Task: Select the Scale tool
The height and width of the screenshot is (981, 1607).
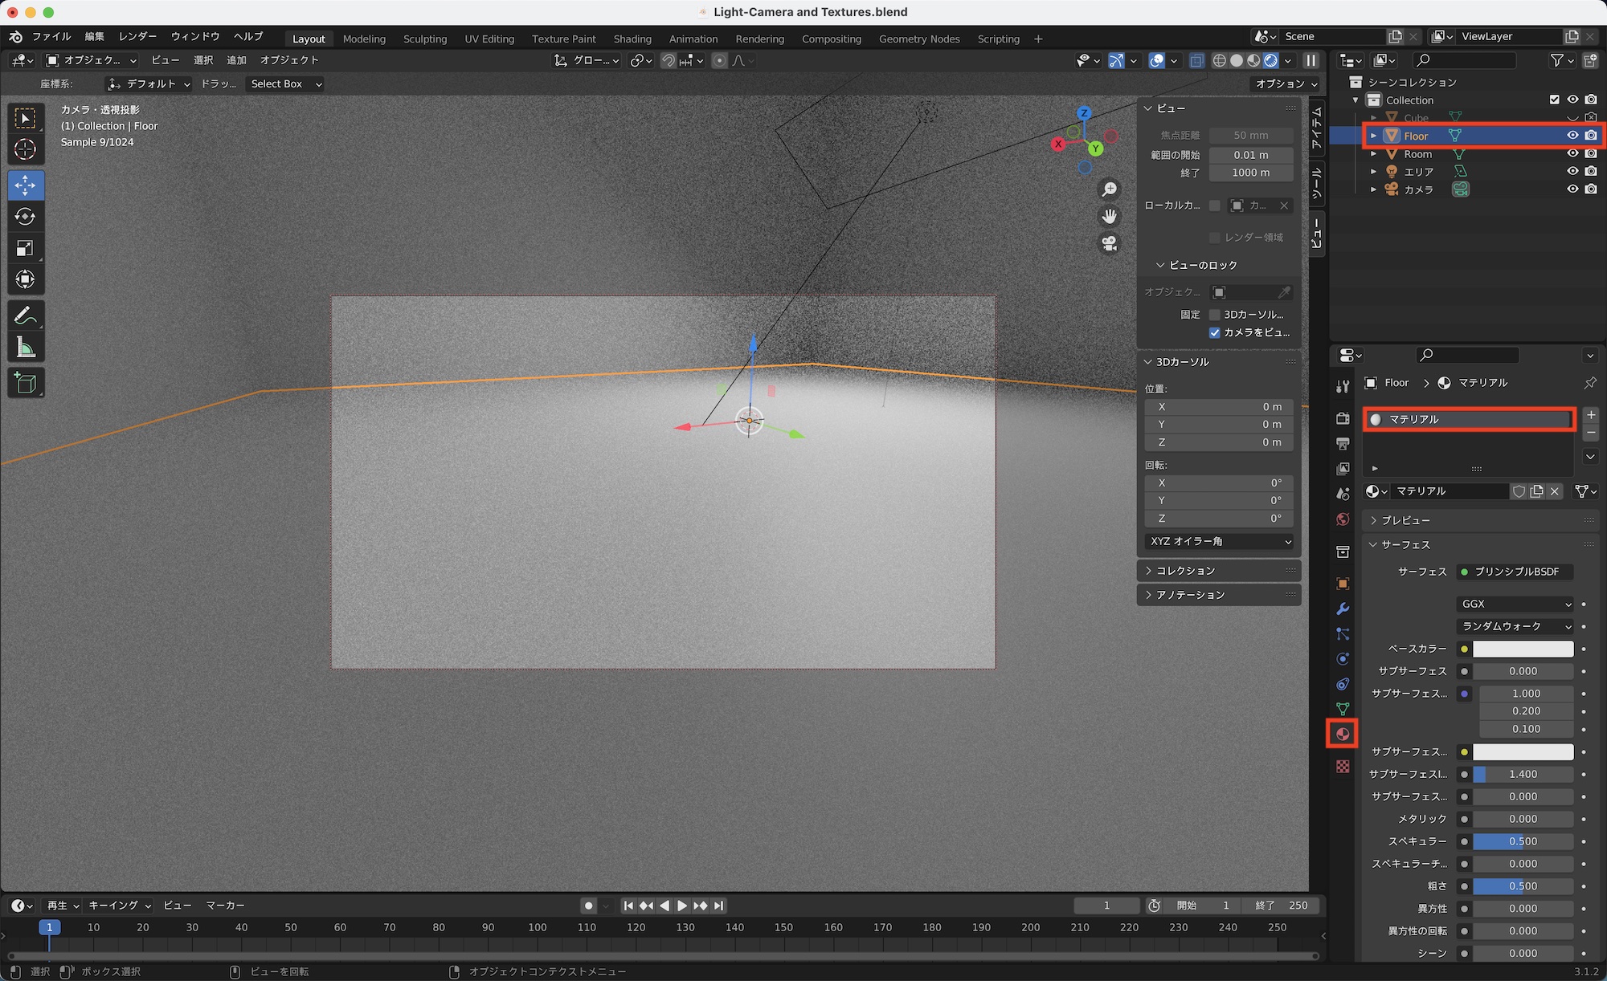Action: click(25, 248)
